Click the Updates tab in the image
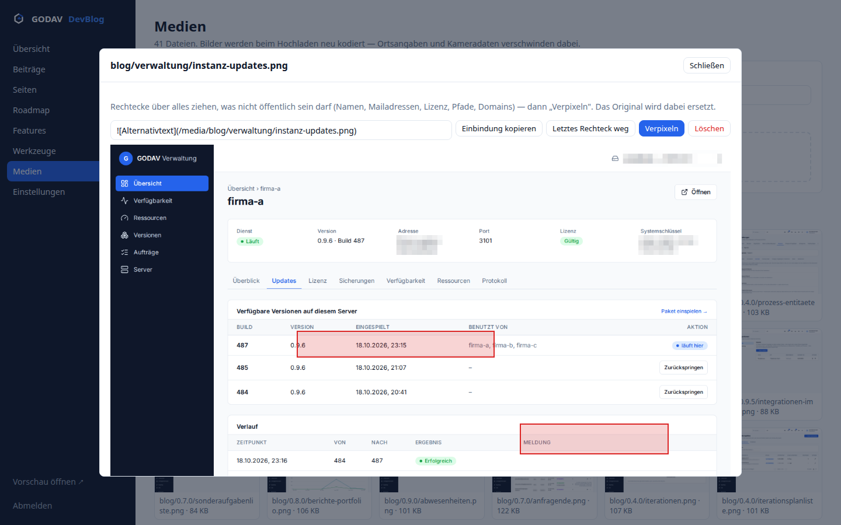 tap(284, 281)
